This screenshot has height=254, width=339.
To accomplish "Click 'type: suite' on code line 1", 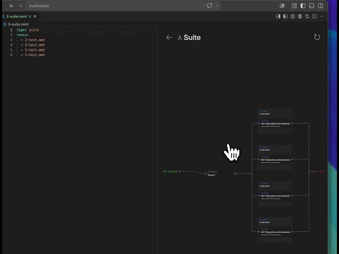I will click(28, 30).
